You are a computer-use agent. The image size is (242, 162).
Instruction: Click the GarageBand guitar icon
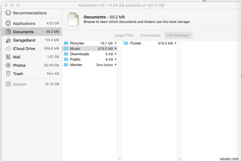pyautogui.click(x=8, y=40)
